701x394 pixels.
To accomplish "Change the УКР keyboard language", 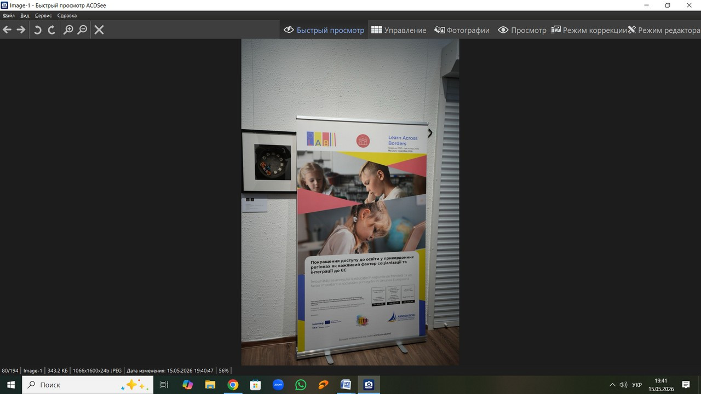I will 637,385.
